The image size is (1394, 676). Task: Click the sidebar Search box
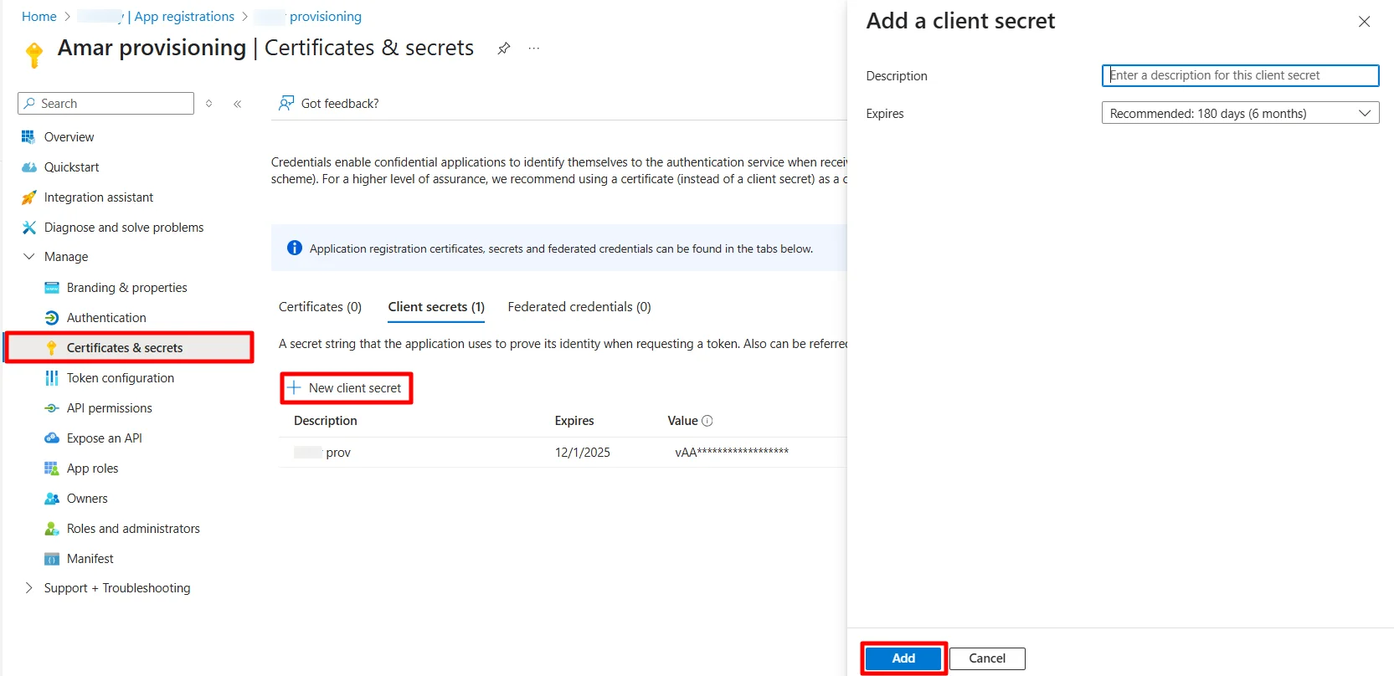tap(105, 104)
